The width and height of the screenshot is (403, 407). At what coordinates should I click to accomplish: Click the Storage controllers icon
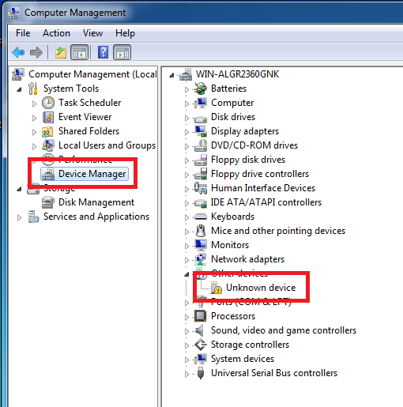[201, 345]
